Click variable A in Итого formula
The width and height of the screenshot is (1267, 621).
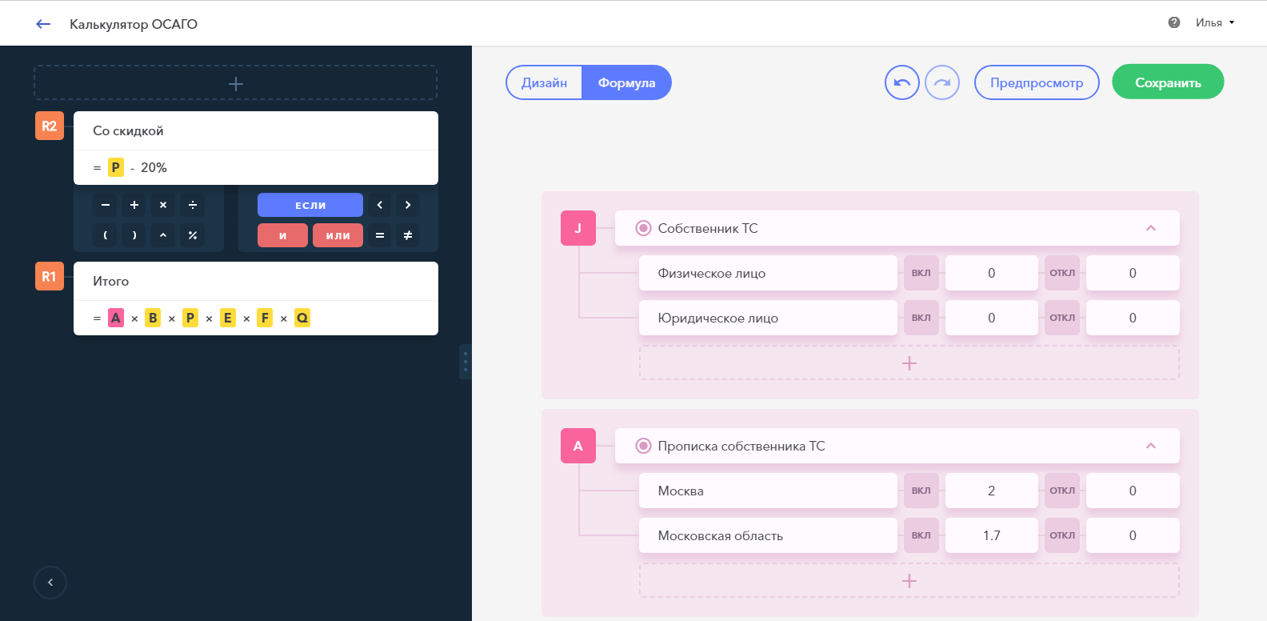(x=116, y=318)
